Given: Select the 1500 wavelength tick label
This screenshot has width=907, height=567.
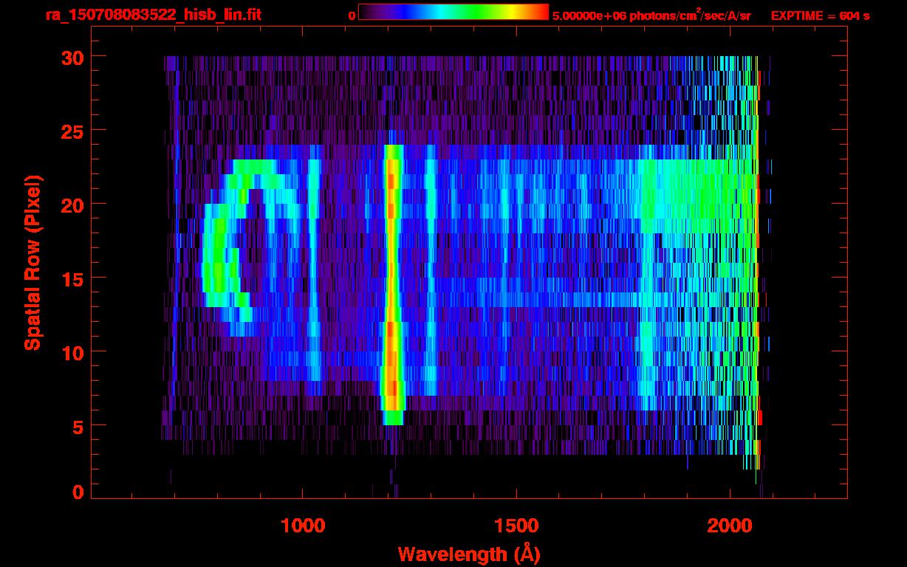Looking at the screenshot, I should pyautogui.click(x=516, y=526).
